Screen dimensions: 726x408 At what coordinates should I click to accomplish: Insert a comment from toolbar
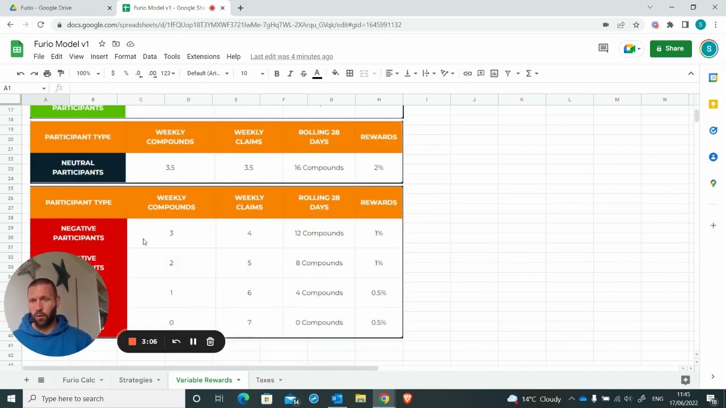481,73
